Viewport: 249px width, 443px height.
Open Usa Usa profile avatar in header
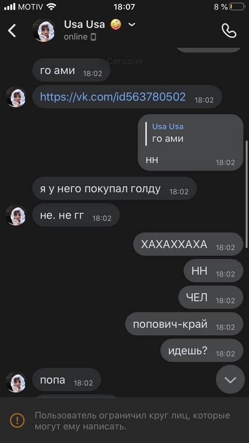(43, 30)
